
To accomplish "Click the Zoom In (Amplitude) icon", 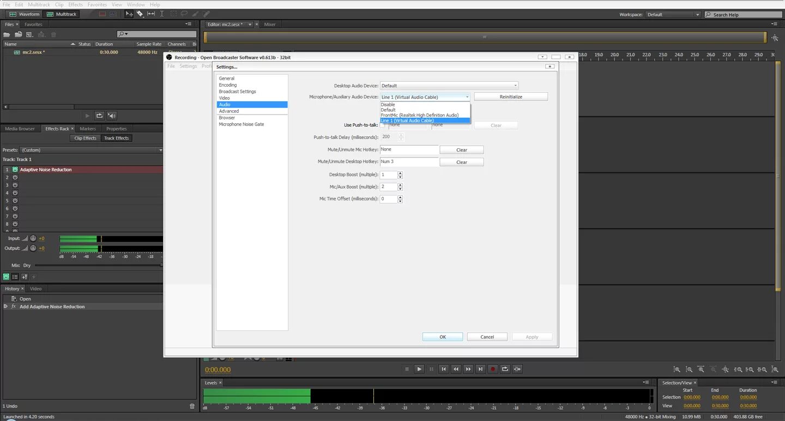I will (677, 369).
